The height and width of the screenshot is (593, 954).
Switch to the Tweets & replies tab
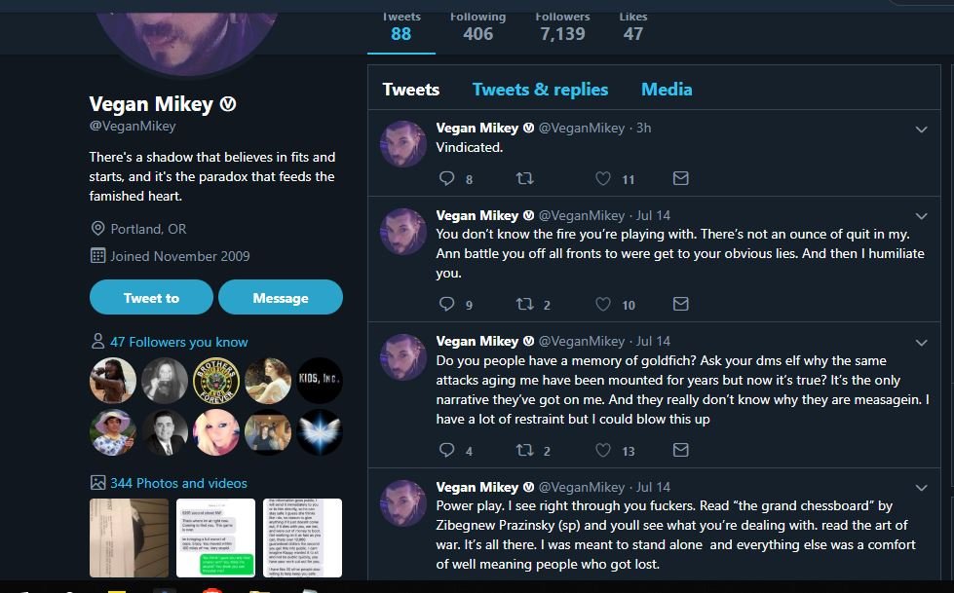click(540, 90)
